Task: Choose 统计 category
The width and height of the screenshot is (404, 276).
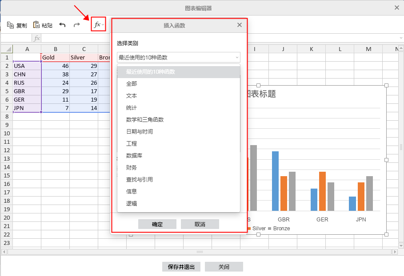Action: 179,107
